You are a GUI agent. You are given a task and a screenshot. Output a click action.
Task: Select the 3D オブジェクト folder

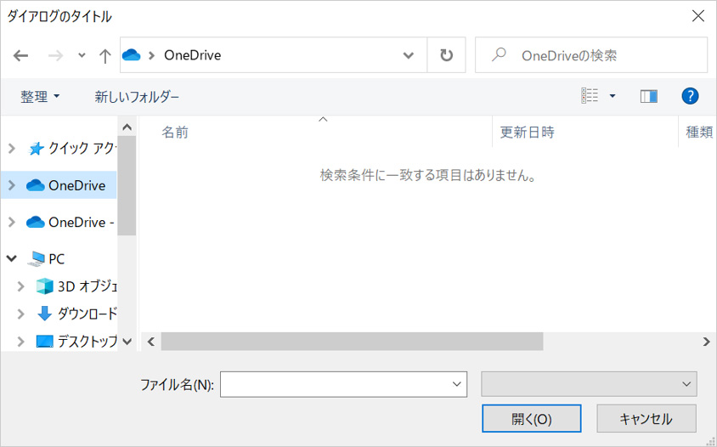tap(87, 286)
